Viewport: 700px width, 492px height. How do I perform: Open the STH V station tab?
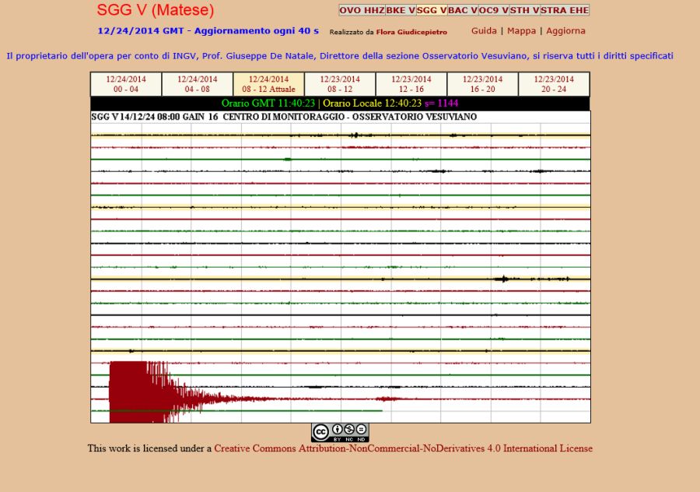(x=524, y=10)
